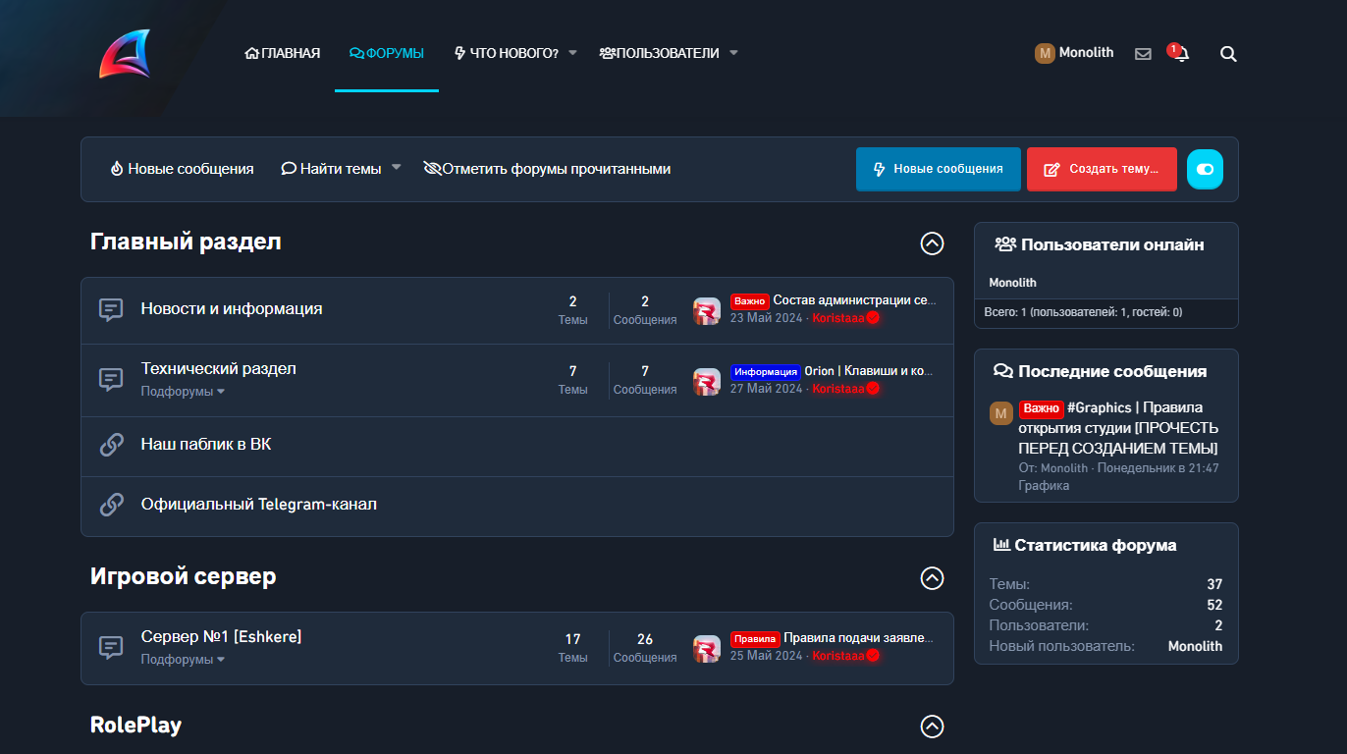Click Koristaaa username in the 23 Май row
Screen dimensions: 1347x754
[x=838, y=319]
